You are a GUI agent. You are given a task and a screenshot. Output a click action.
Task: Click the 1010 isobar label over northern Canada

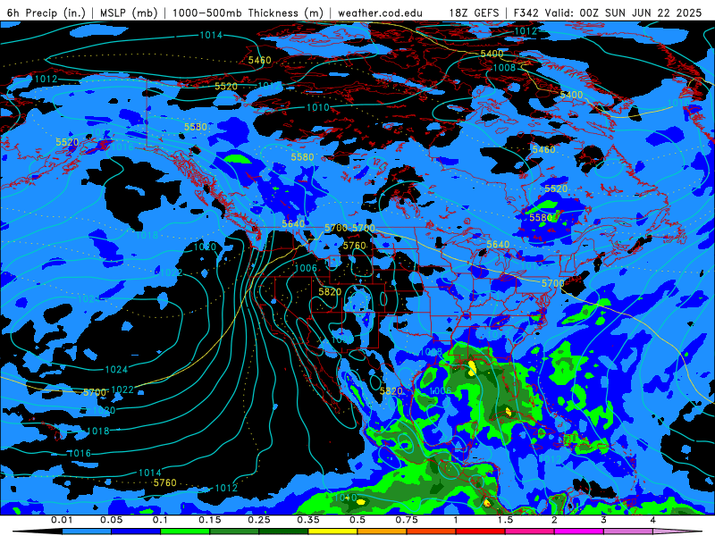tap(318, 107)
